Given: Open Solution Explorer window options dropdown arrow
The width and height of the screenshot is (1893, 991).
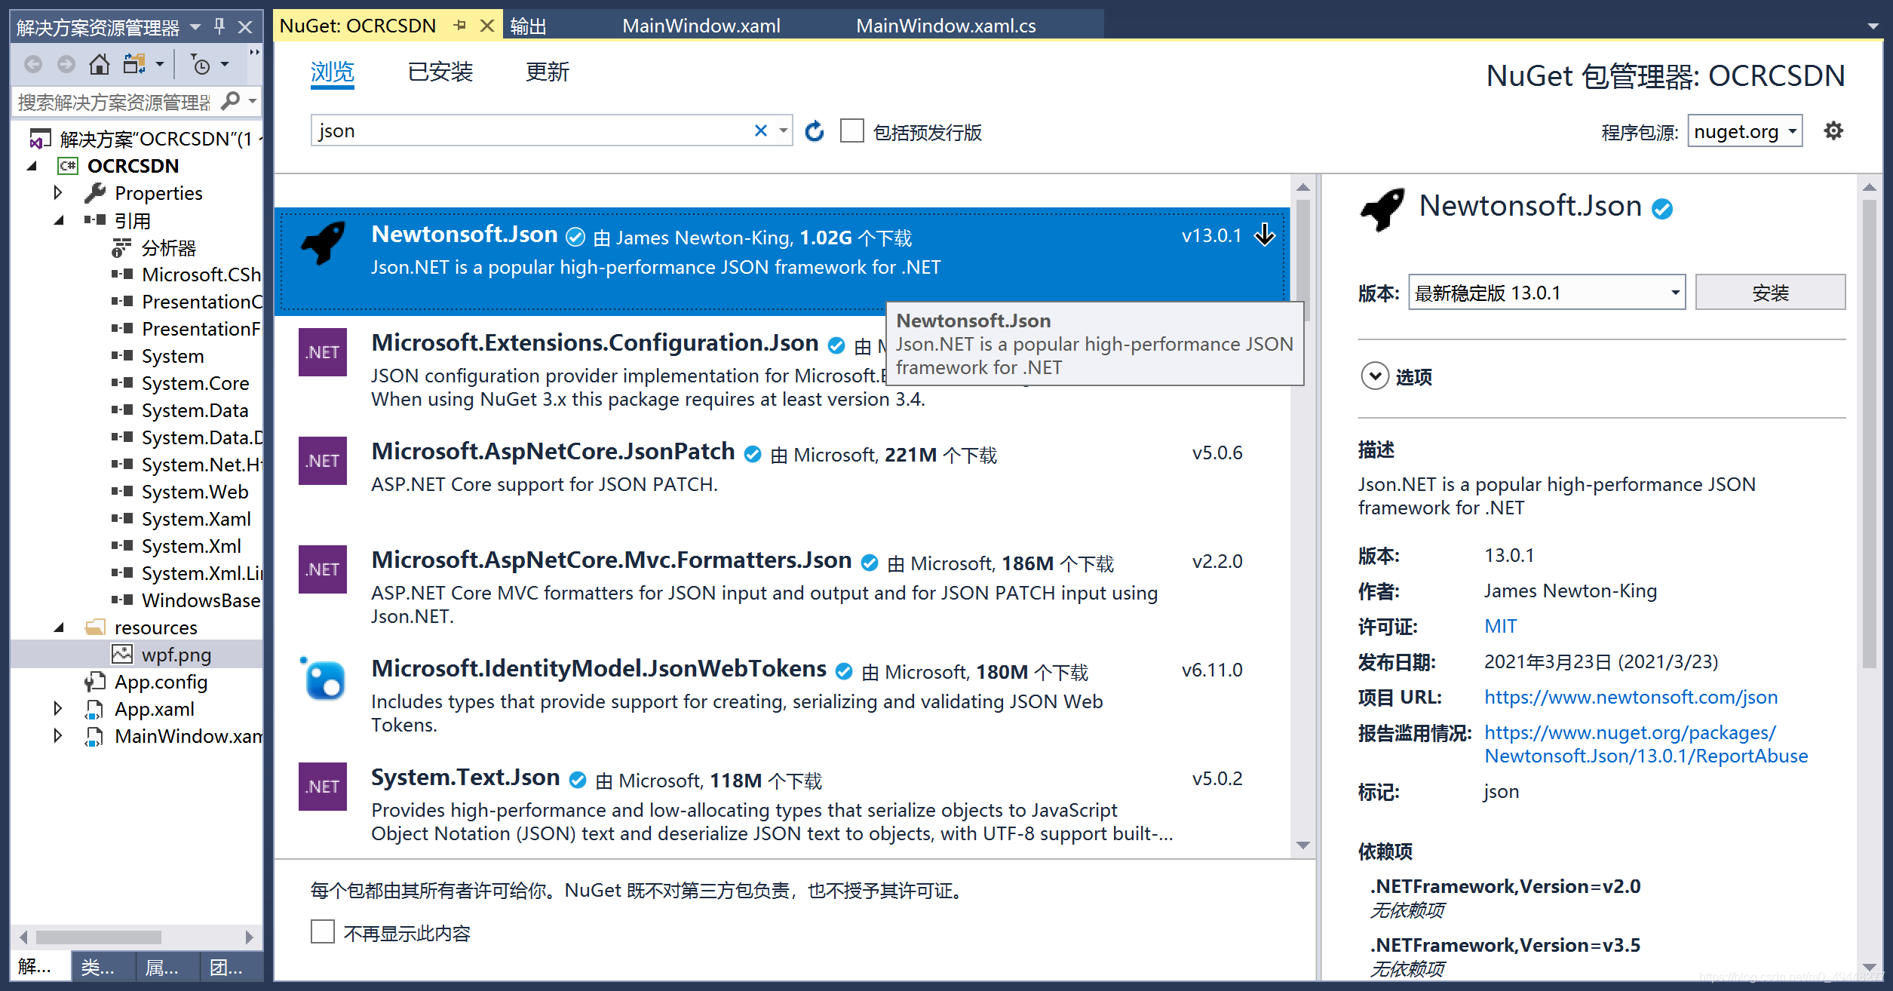Looking at the screenshot, I should [x=195, y=27].
